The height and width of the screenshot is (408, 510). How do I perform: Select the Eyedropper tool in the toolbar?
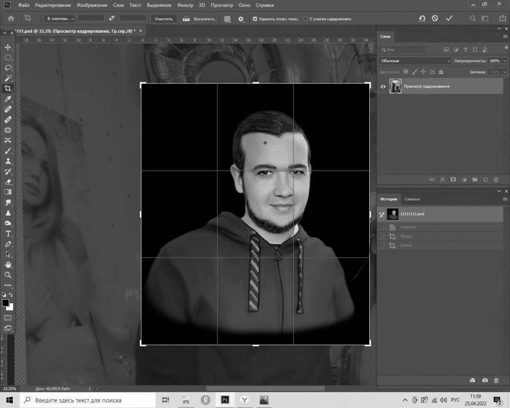point(8,99)
